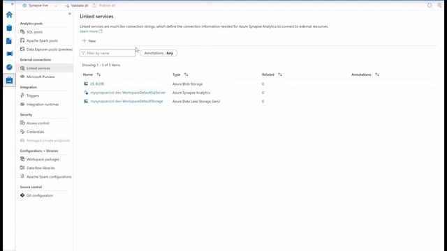447x251 pixels.
Task: Expand the left navigation rail
Action: point(13,4)
